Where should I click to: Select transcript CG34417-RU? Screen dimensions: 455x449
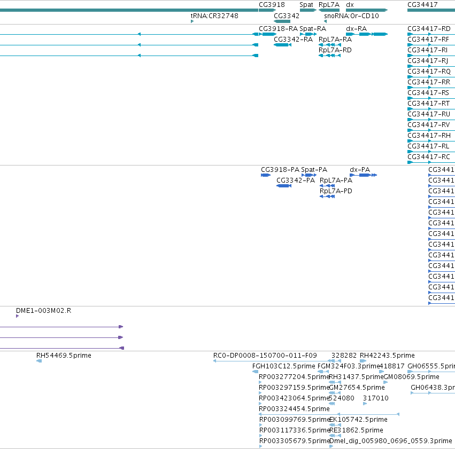pyautogui.click(x=429, y=114)
